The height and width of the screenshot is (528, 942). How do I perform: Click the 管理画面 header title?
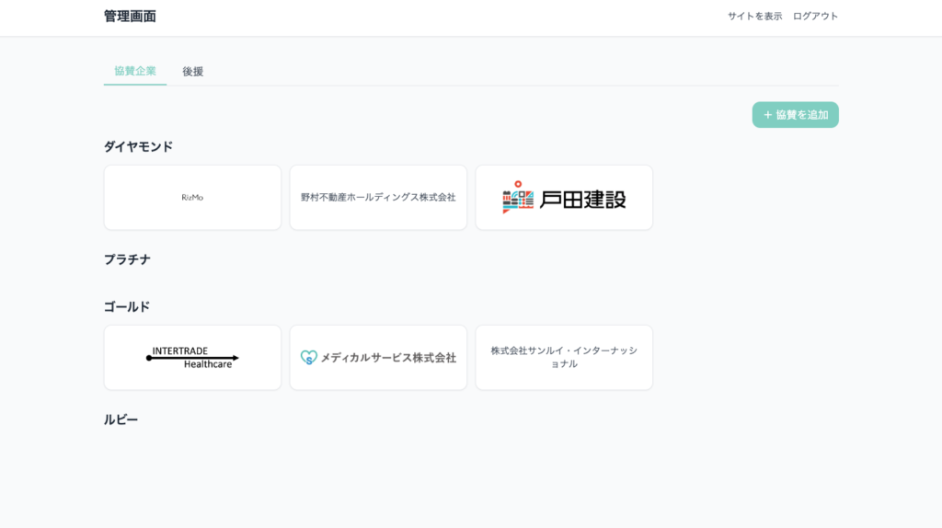(130, 16)
